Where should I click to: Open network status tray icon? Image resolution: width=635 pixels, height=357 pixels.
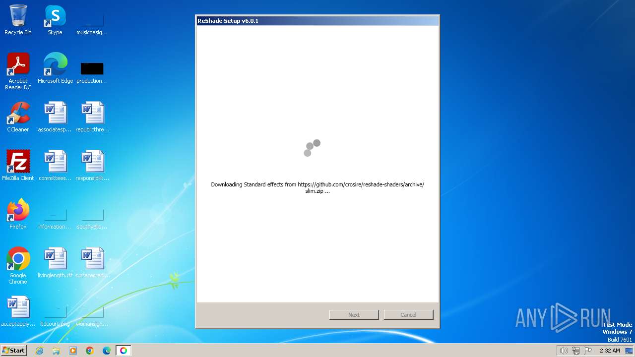click(x=576, y=351)
